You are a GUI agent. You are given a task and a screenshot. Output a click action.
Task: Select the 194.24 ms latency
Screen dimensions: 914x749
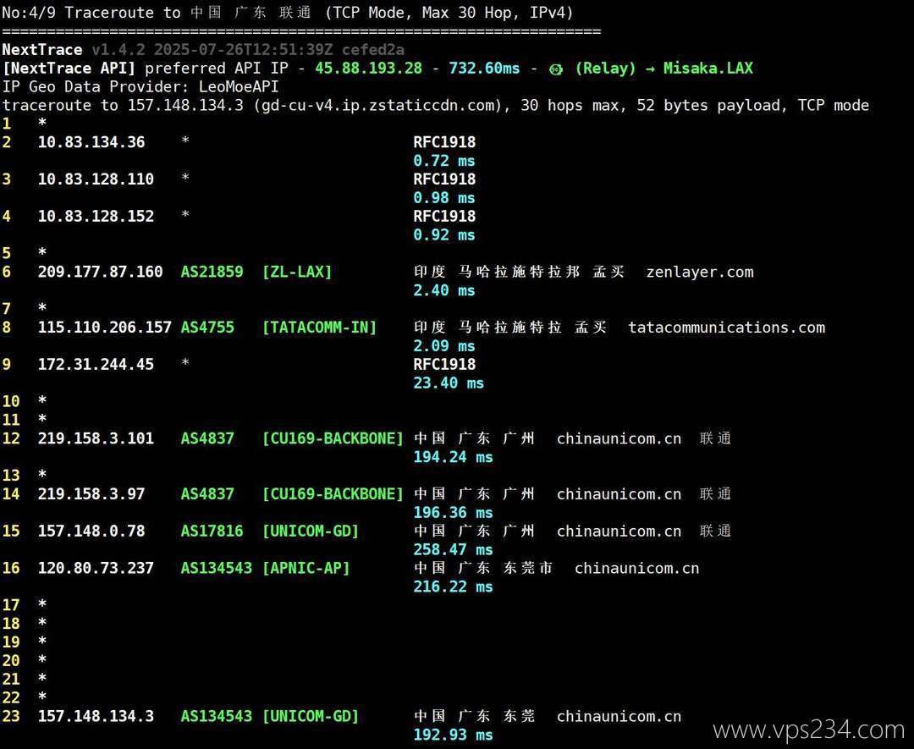click(x=453, y=457)
